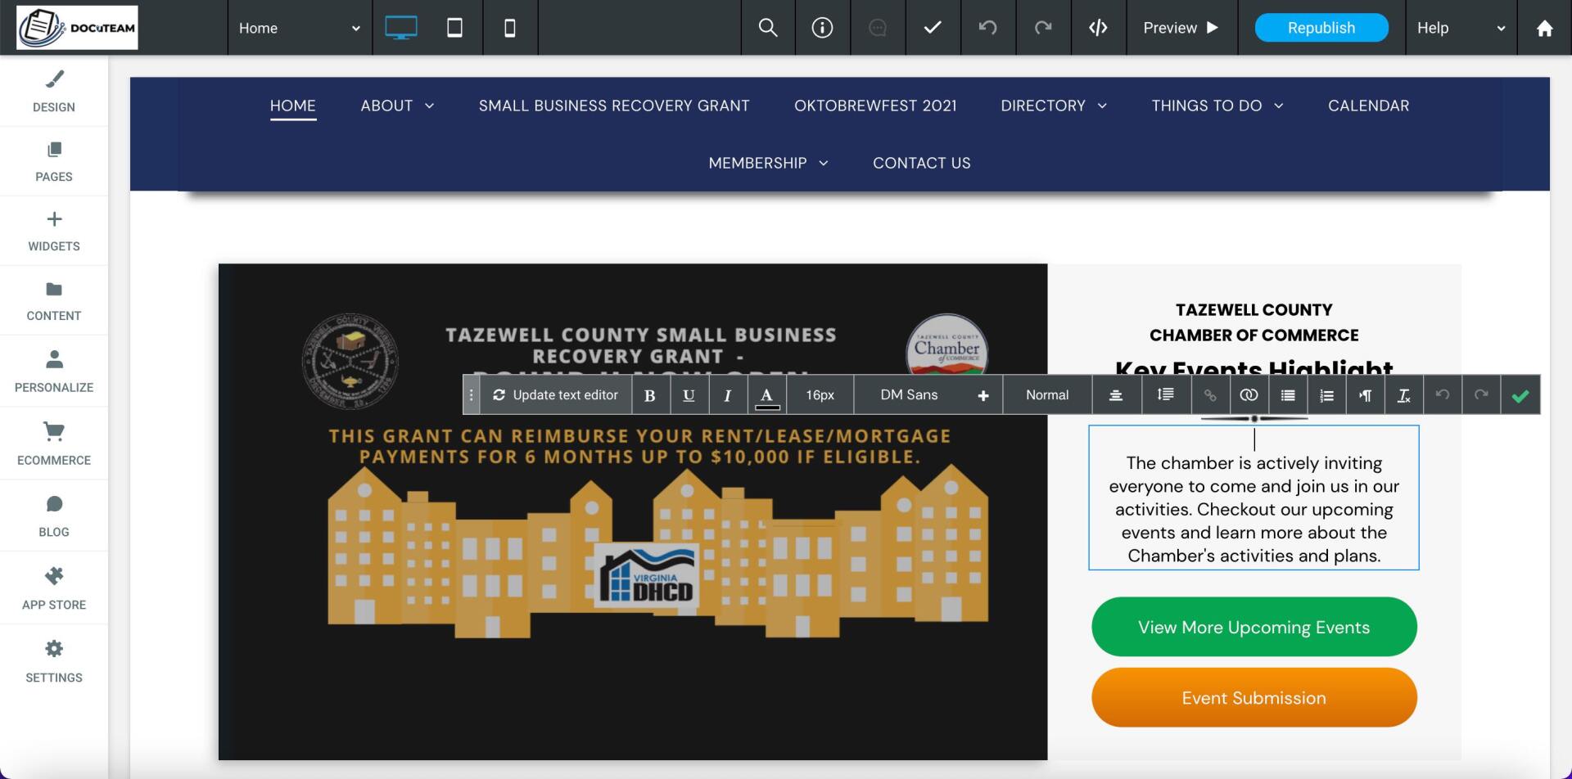Image resolution: width=1572 pixels, height=779 pixels.
Task: Open the App Store panel
Action: click(54, 588)
